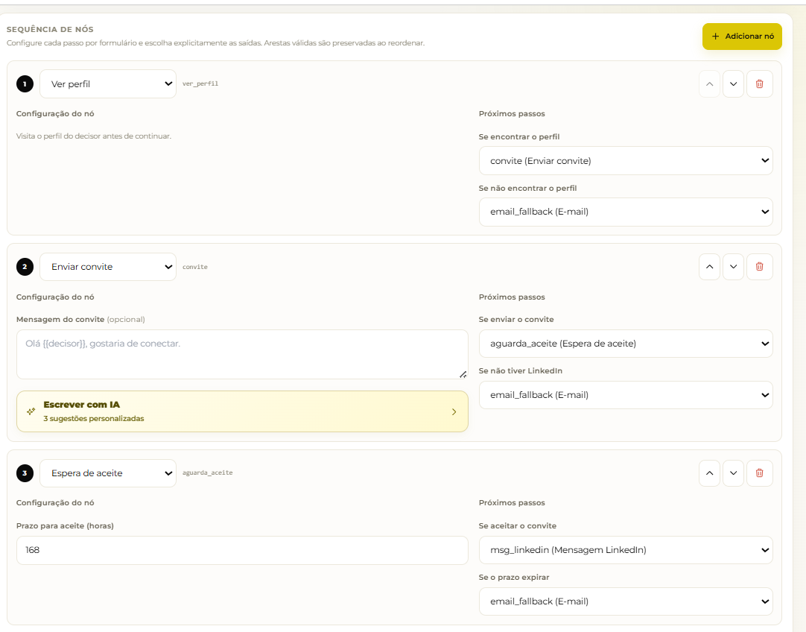Open the 'Se o prazo expirar' dropdown

click(x=626, y=601)
